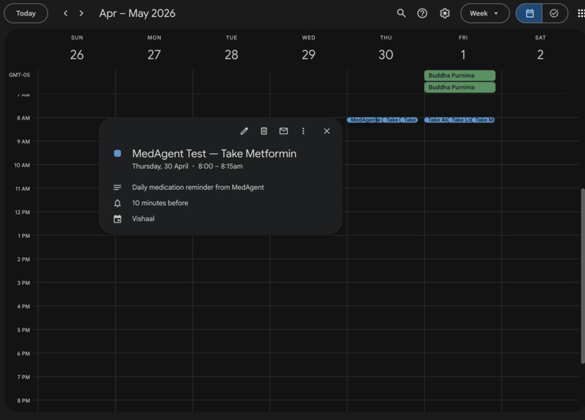Open the Support help icon

(x=422, y=13)
